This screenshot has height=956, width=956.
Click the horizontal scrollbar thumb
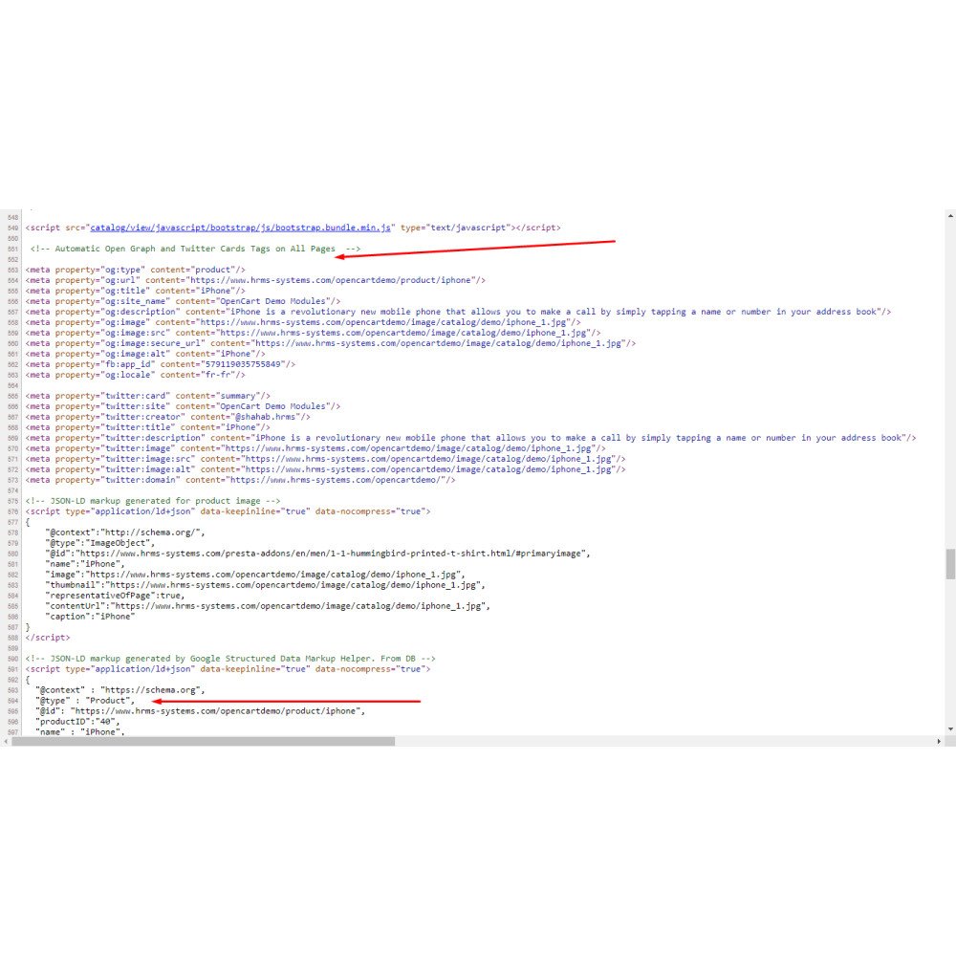[x=203, y=742]
